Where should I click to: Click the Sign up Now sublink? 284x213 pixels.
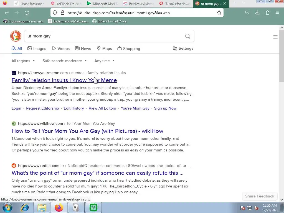(165, 108)
